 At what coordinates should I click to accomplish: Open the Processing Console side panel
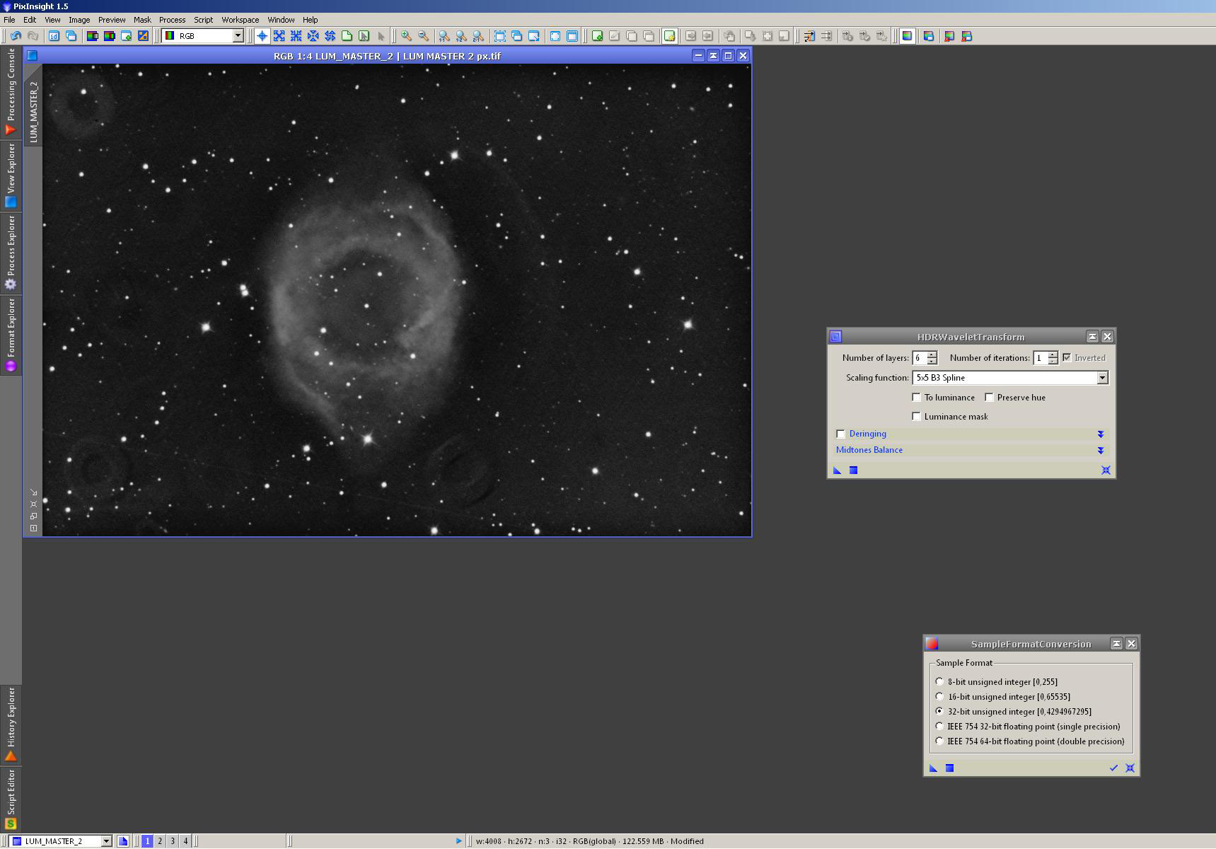point(11,92)
